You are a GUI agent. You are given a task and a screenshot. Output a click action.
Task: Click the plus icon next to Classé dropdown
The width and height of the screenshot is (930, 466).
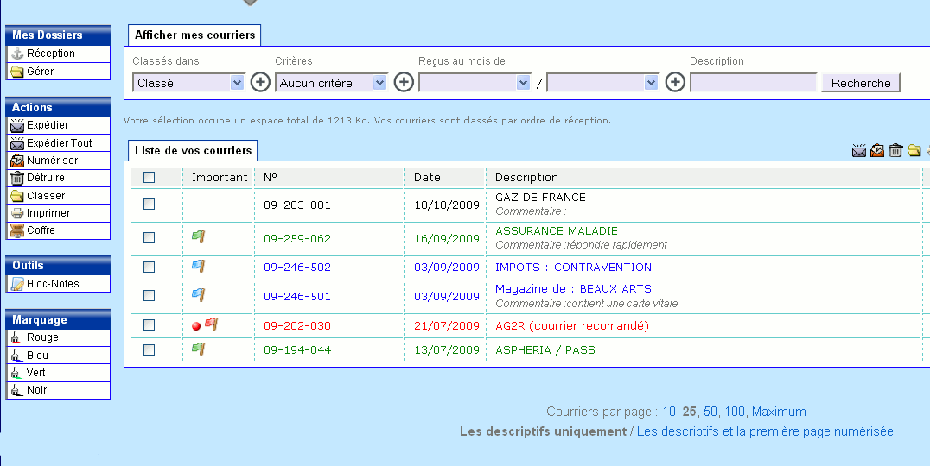click(260, 83)
